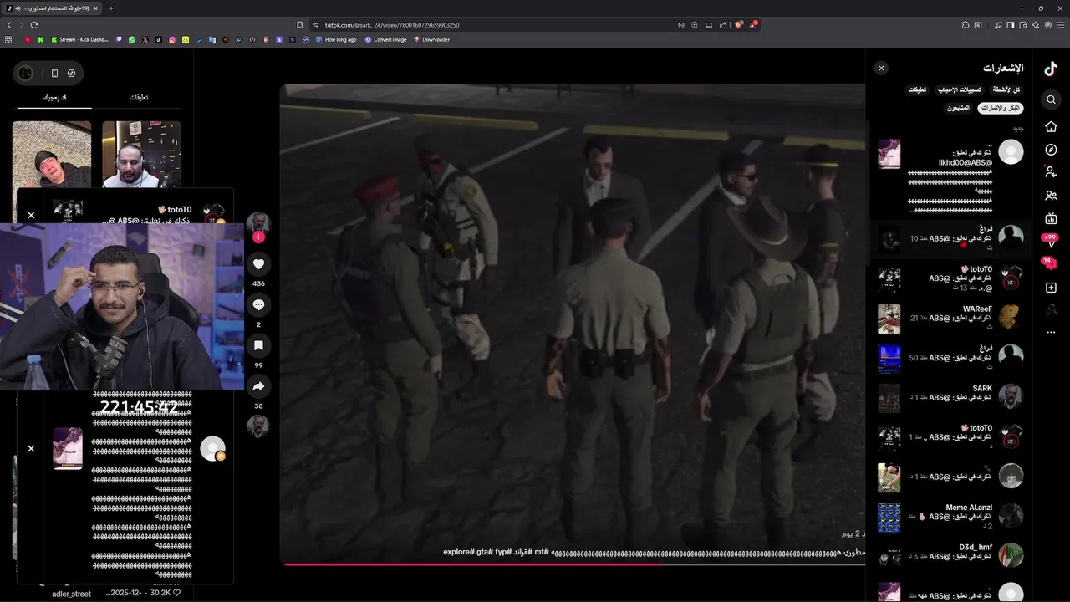
Task: Open the activity inbox with 99+ badge
Action: tap(1051, 241)
